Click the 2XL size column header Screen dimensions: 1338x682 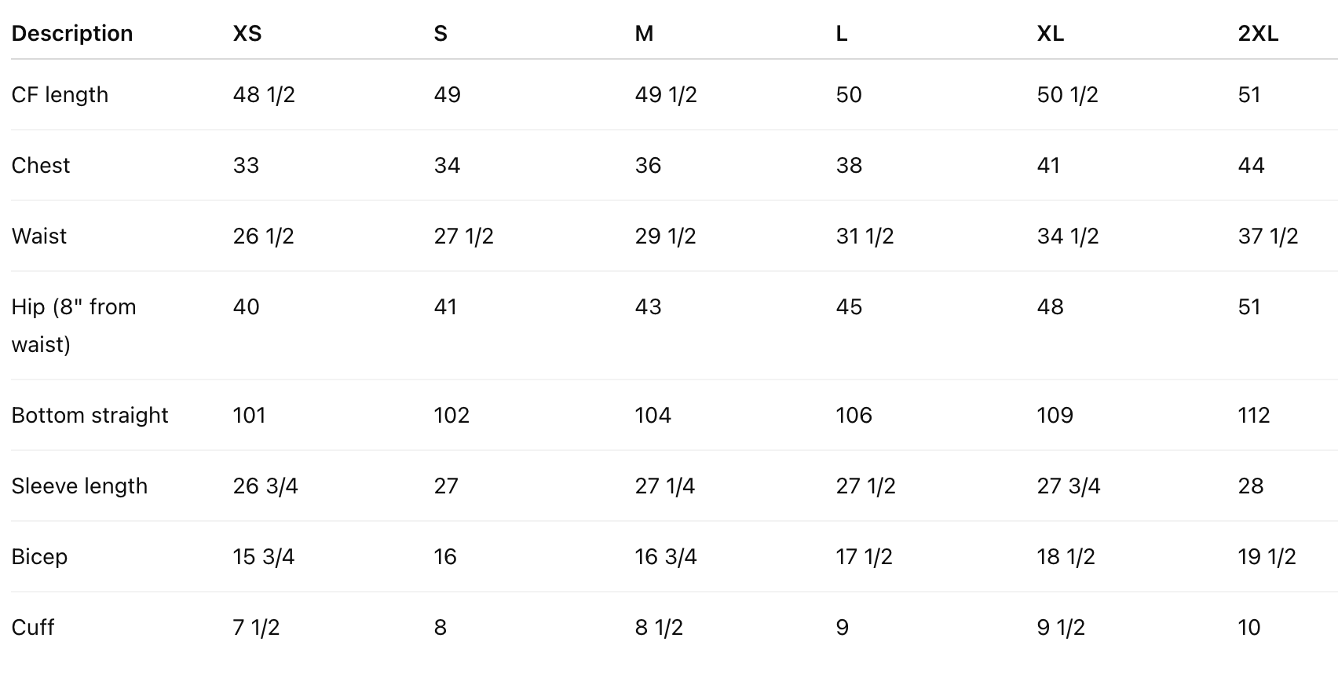coord(1258,34)
